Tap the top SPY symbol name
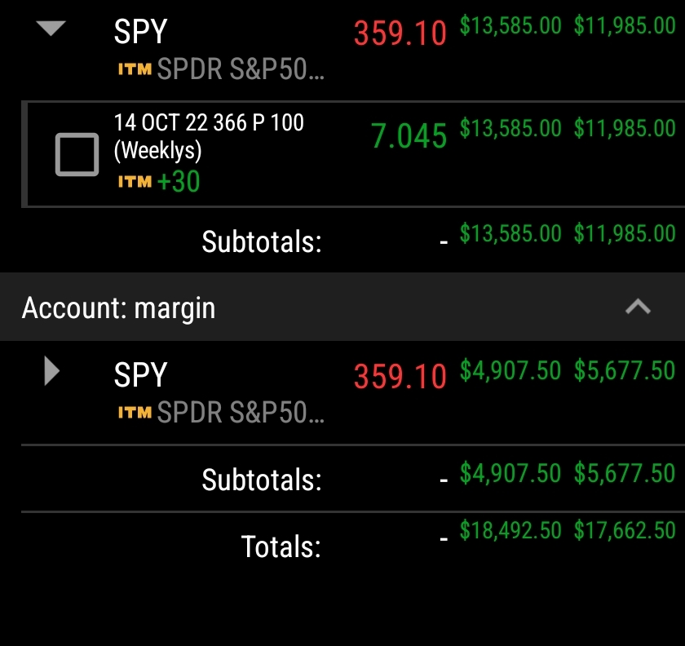Viewport: 685px width, 646px height. point(140,33)
